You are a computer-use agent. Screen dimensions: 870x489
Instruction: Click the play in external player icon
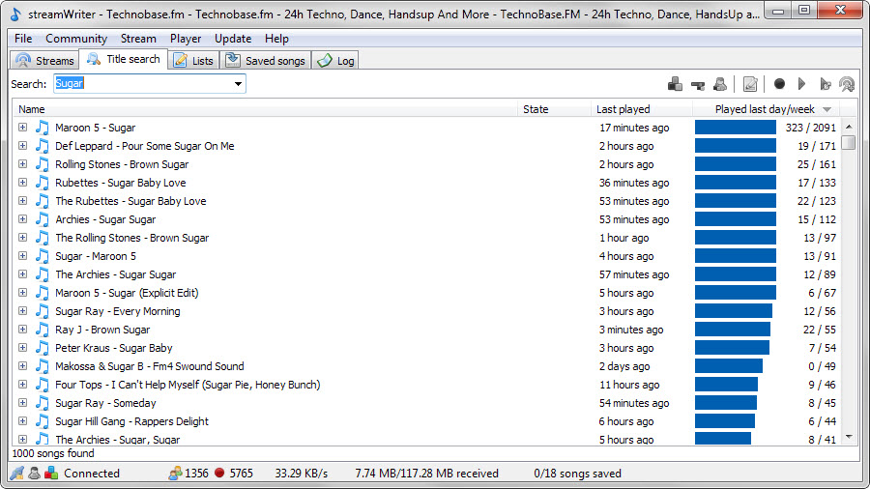(826, 84)
